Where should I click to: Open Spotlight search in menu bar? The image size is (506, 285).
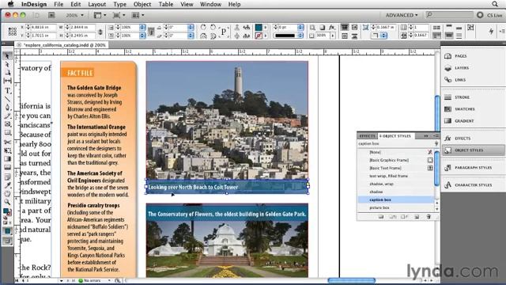[495, 4]
